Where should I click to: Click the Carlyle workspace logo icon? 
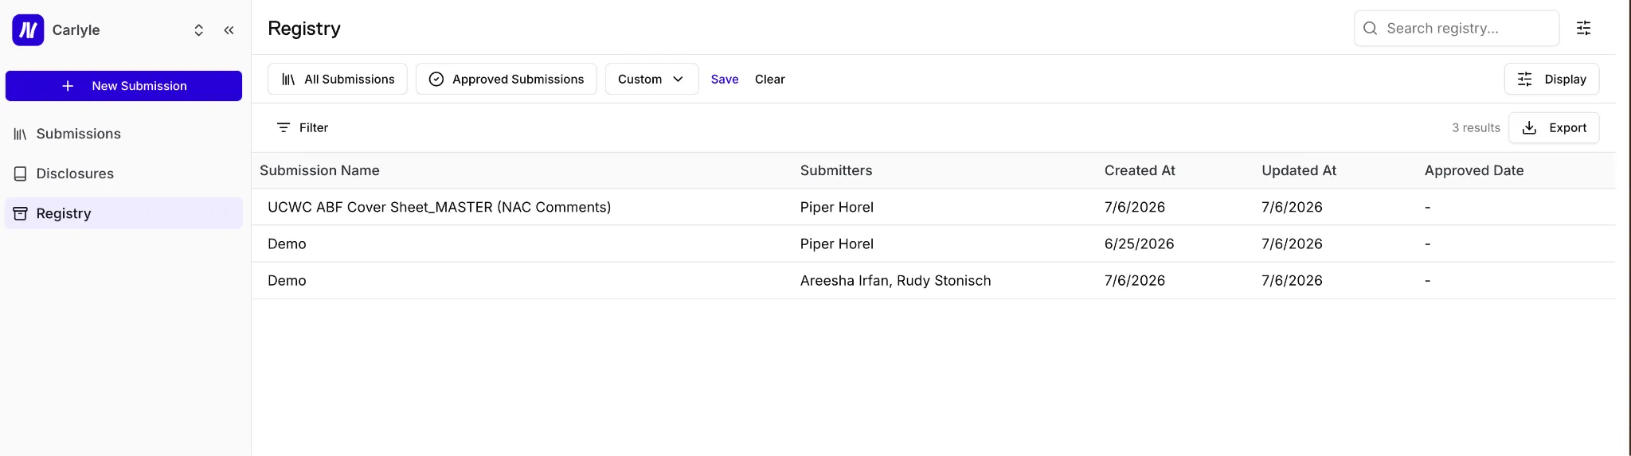tap(28, 30)
